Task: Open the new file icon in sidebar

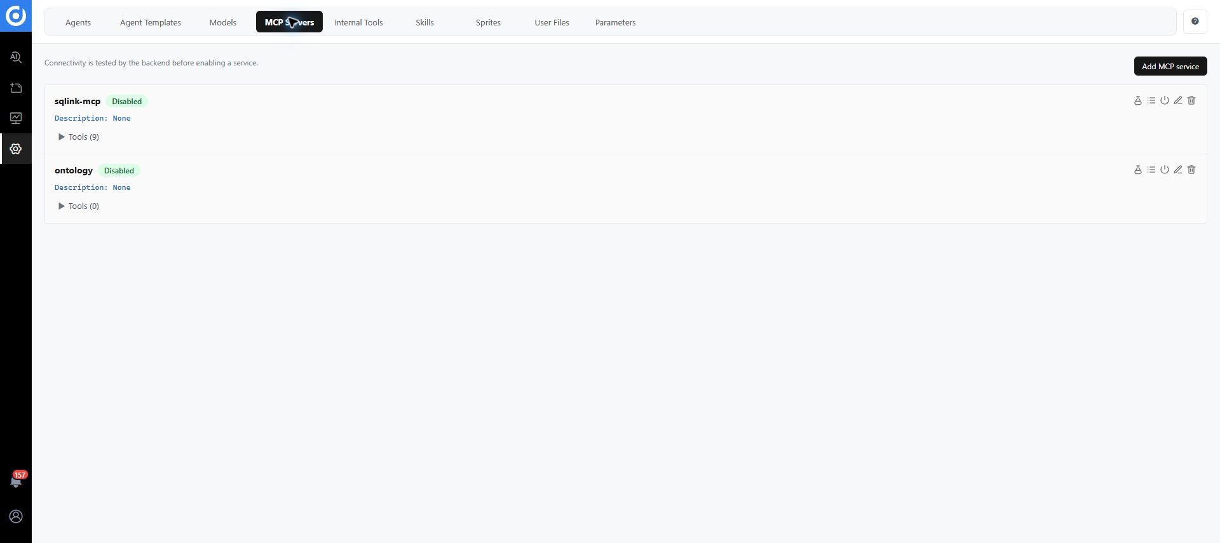Action: 16,88
